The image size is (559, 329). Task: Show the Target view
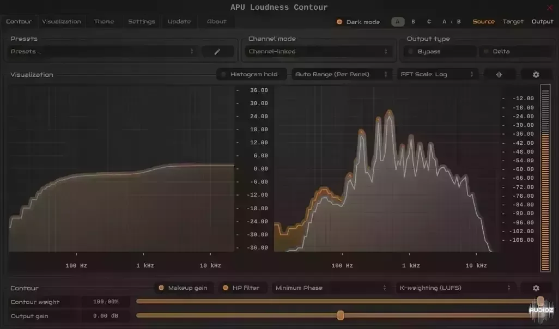point(513,21)
